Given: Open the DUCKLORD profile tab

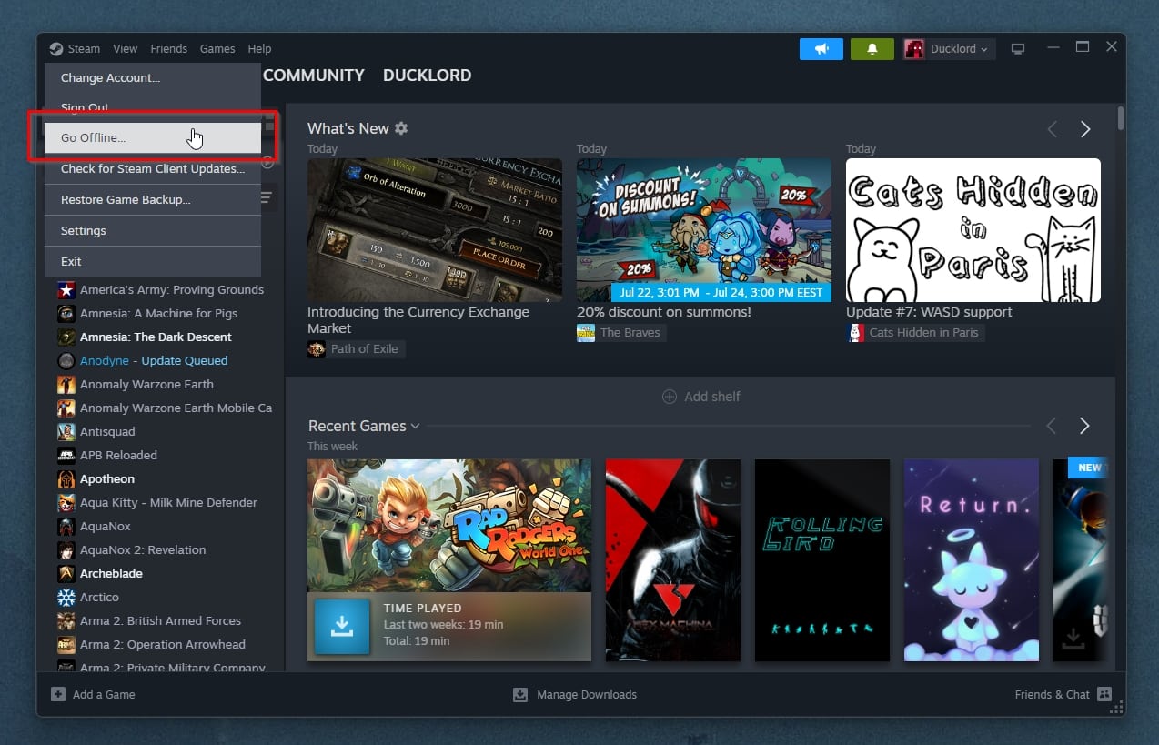Looking at the screenshot, I should 427,76.
